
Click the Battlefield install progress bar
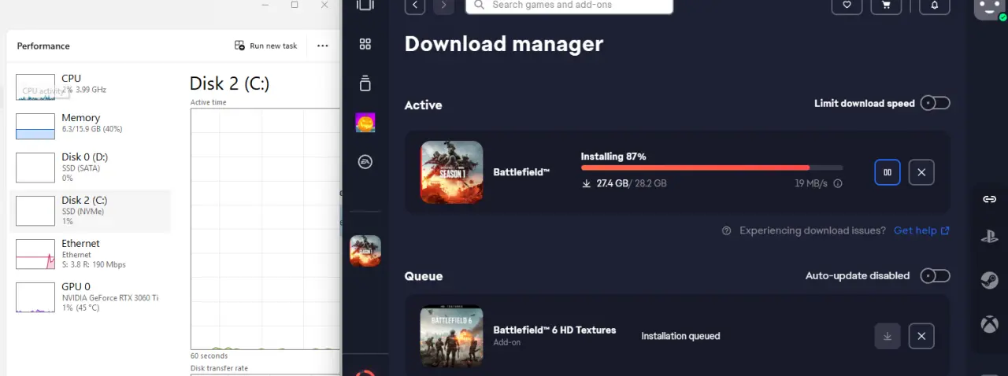[712, 168]
